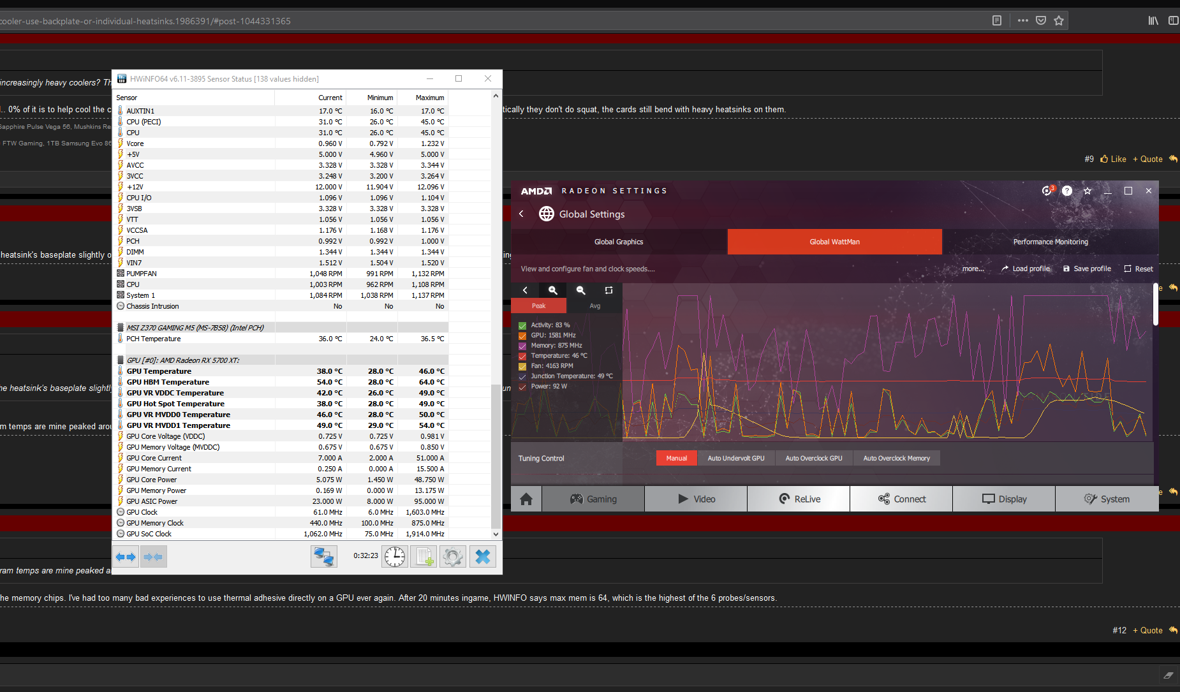
Task: Go back using Global Settings back arrow
Action: 521,214
